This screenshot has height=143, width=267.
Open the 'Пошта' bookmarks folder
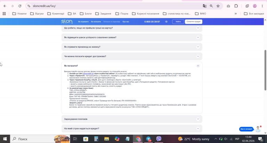pos(122,14)
